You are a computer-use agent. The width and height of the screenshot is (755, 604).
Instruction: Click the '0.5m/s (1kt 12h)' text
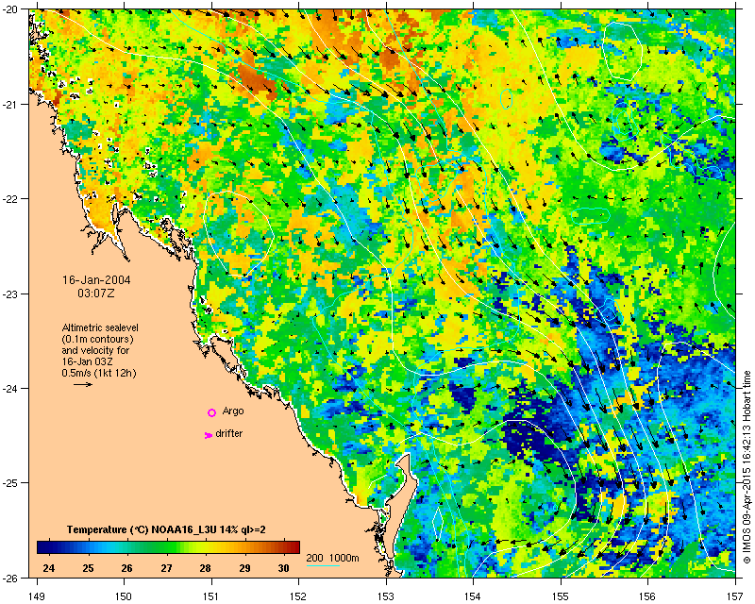click(99, 373)
